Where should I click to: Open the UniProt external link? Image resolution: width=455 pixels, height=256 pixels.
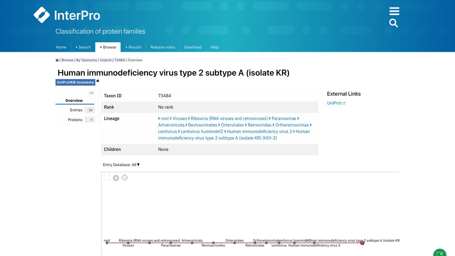336,103
